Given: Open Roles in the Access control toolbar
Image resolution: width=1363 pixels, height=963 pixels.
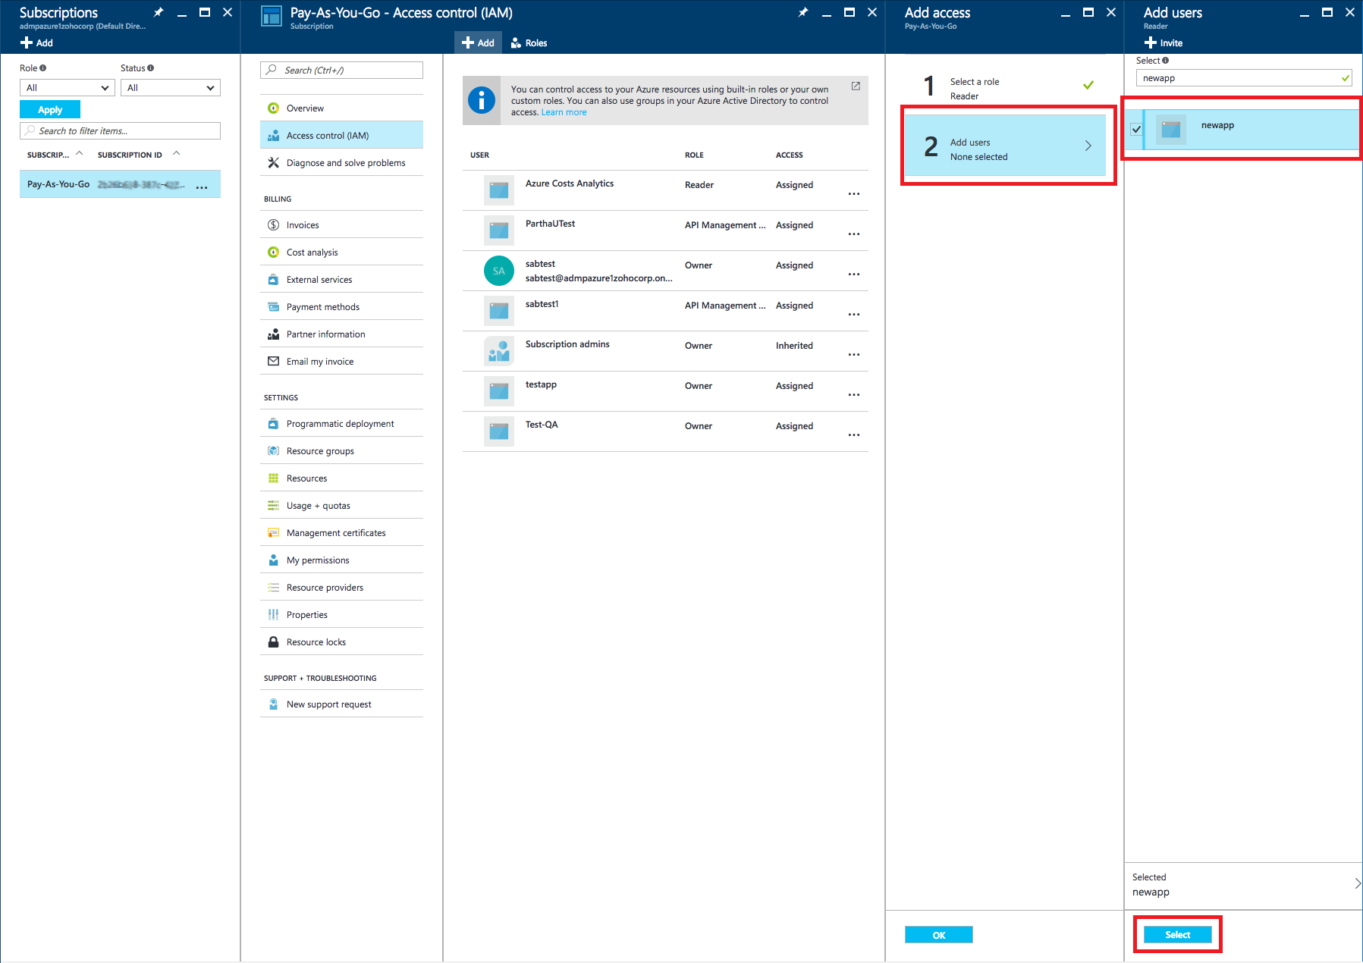Looking at the screenshot, I should (x=529, y=43).
